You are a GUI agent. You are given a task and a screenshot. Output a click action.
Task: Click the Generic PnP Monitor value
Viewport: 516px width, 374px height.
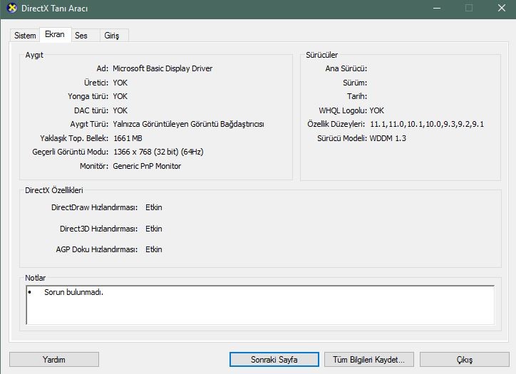tap(147, 166)
